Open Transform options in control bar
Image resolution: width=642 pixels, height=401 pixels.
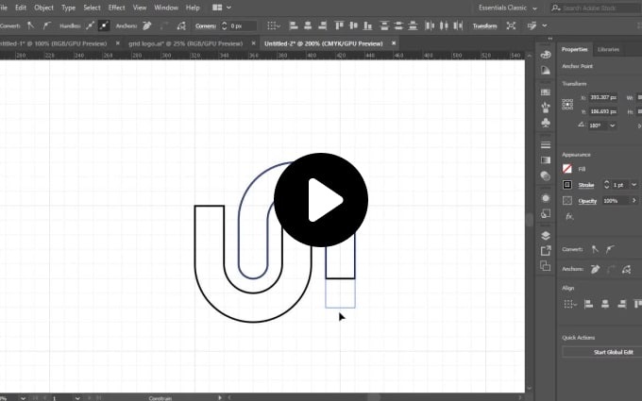[484, 25]
